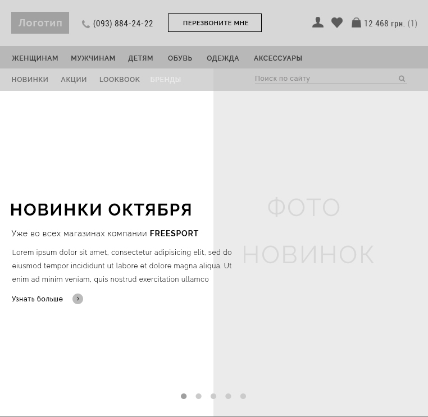The width and height of the screenshot is (428, 417).
Task: Open the БРЕНДЫ link
Action: [x=165, y=79]
